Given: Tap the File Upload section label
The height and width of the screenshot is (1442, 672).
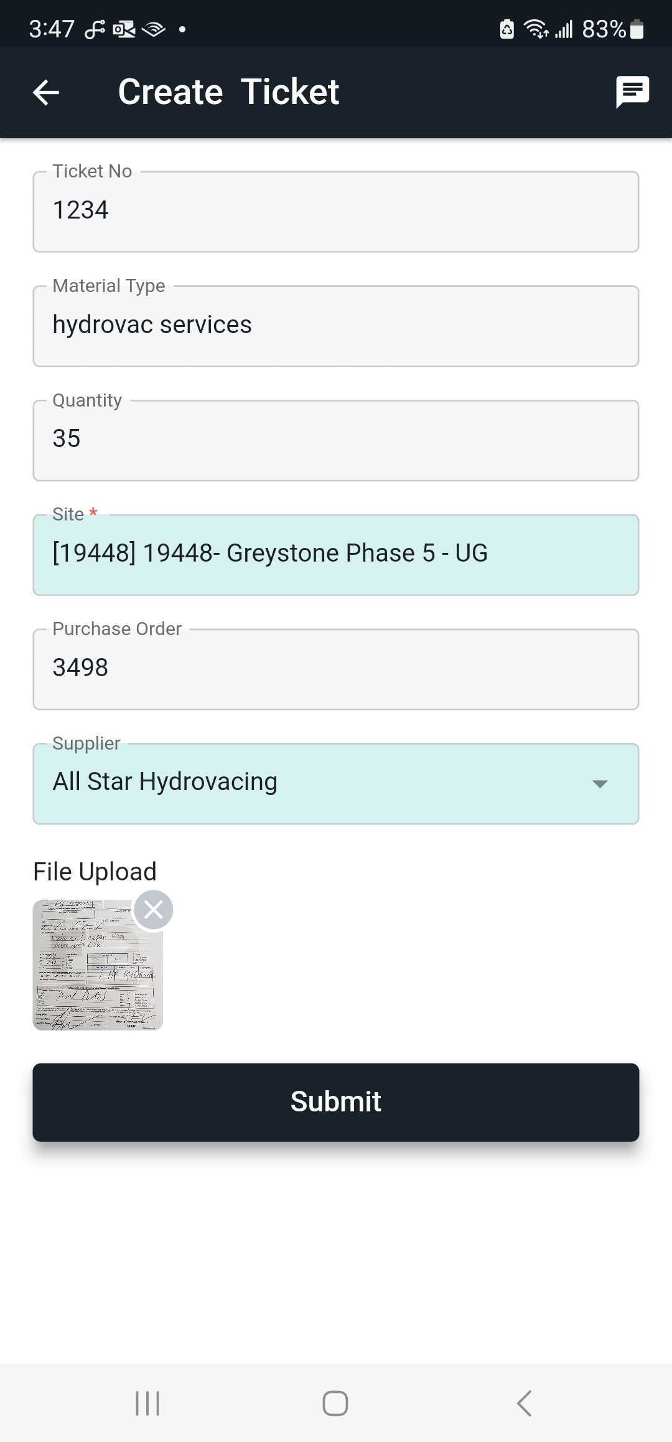Looking at the screenshot, I should click(95, 872).
